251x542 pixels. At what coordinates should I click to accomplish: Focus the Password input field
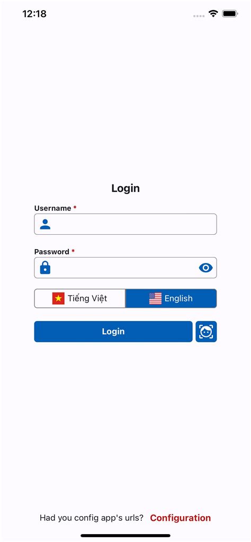pyautogui.click(x=125, y=268)
